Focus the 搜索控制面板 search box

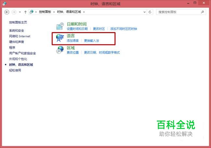pyautogui.click(x=181, y=12)
